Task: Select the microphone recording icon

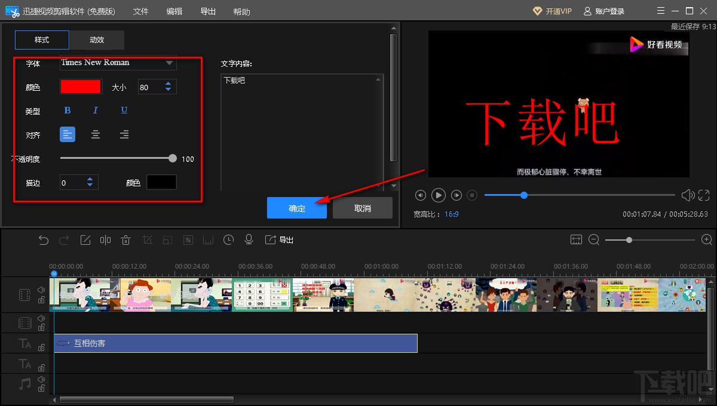Action: point(249,239)
